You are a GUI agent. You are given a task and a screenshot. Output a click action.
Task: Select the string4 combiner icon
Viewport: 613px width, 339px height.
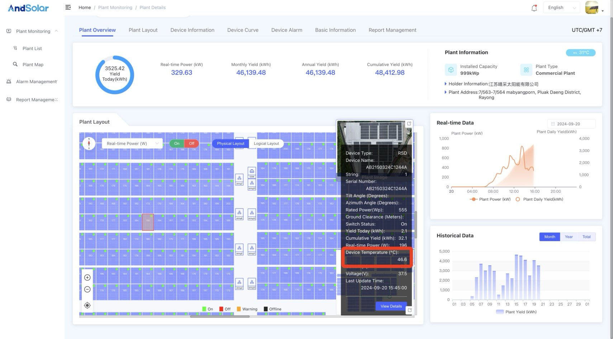pyautogui.click(x=239, y=283)
